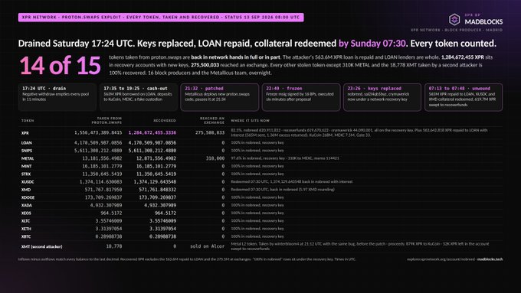Click XDOGE value in the Taken column

tap(103, 197)
